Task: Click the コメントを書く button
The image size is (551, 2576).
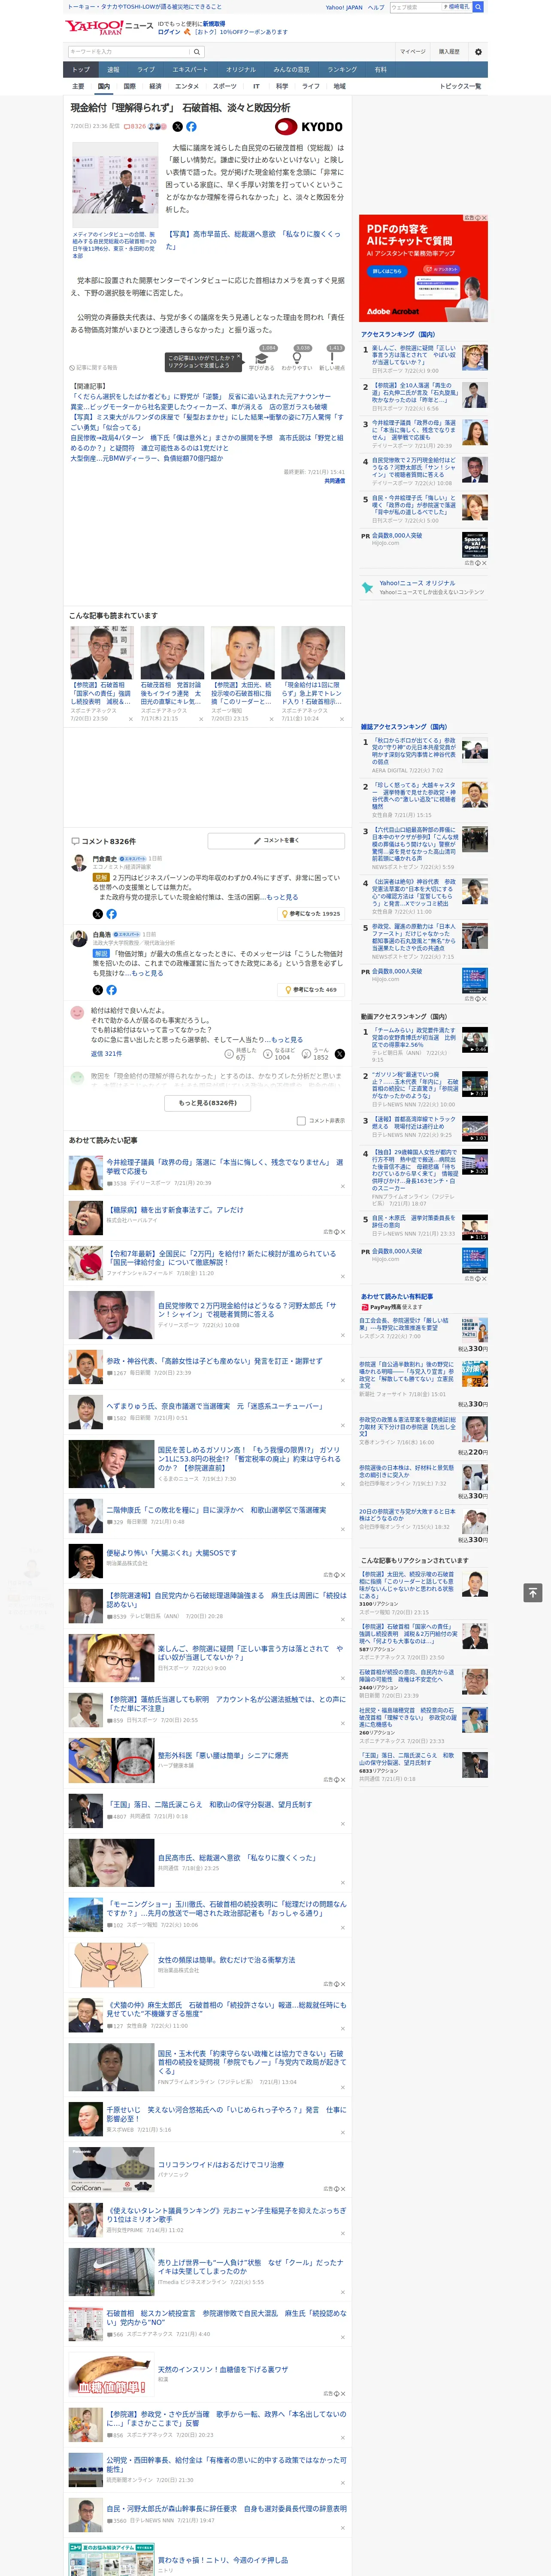Action: pos(276,841)
